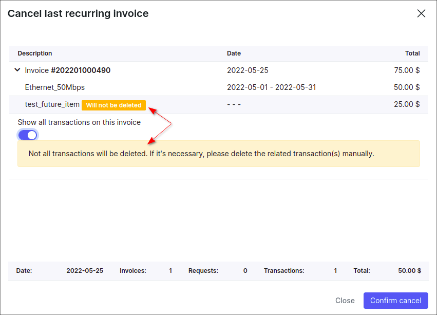Click the 2022-05-01 - 2022-05-31 period cell
The width and height of the screenshot is (437, 315).
click(271, 87)
